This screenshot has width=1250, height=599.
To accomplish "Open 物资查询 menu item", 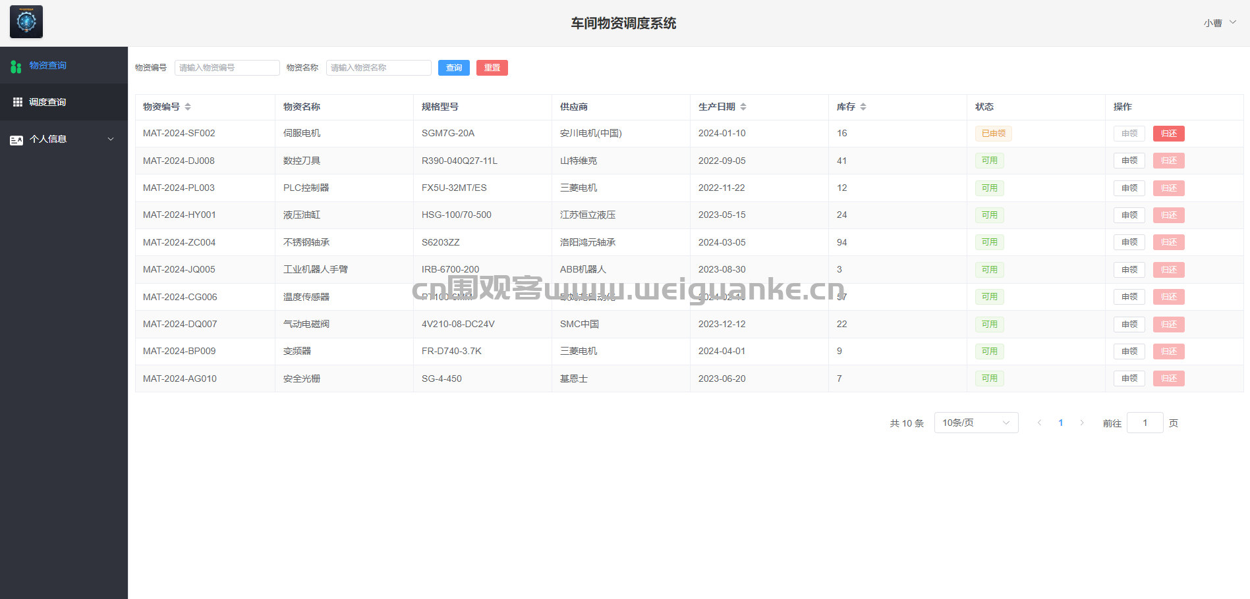I will 64,65.
